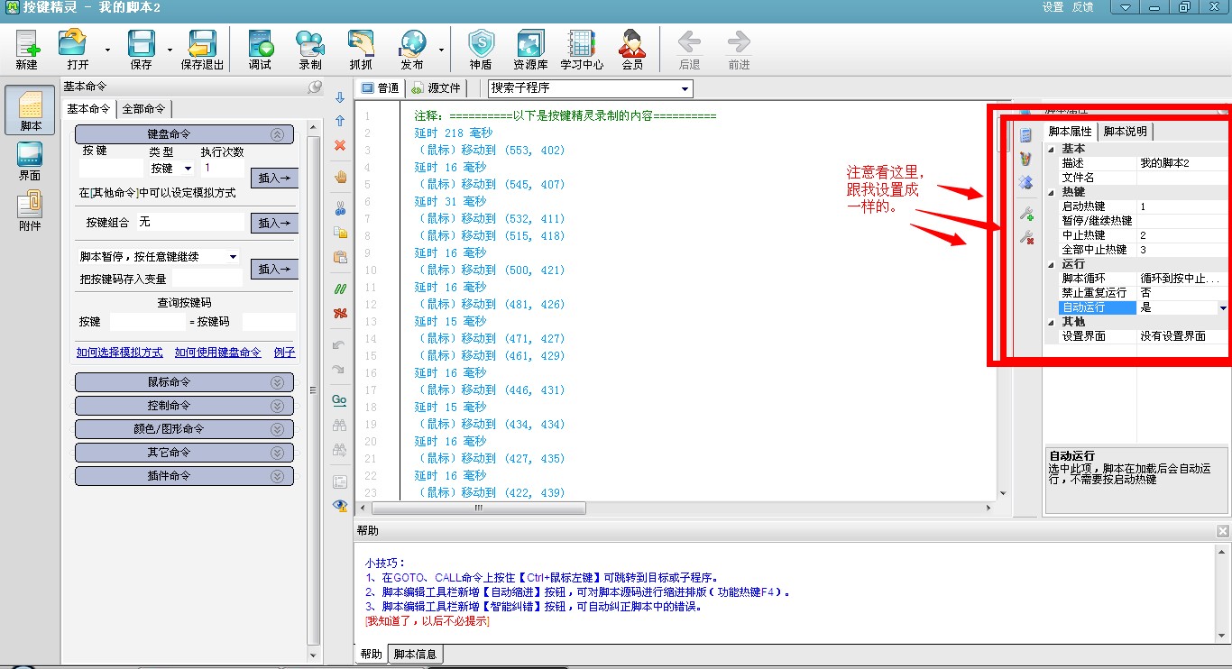
Task: Open the 资源库 resource library
Action: tap(530, 43)
